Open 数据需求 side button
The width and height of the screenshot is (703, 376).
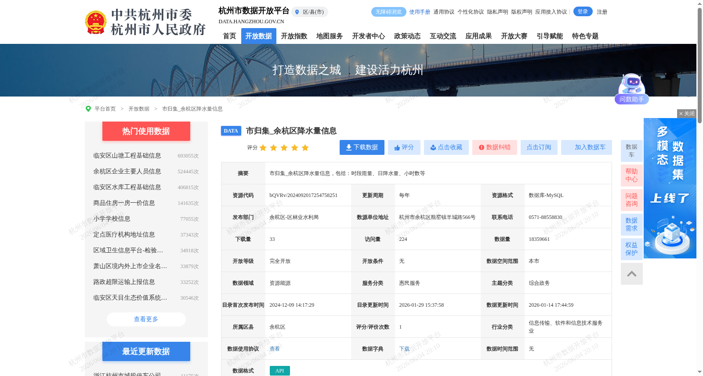click(x=632, y=225)
